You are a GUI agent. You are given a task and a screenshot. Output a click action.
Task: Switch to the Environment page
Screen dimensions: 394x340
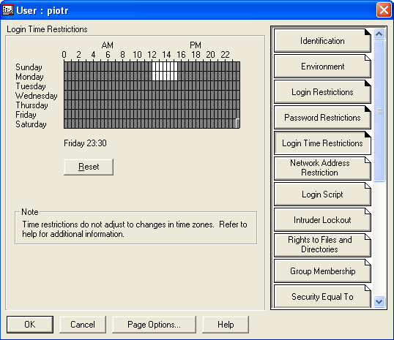[322, 67]
